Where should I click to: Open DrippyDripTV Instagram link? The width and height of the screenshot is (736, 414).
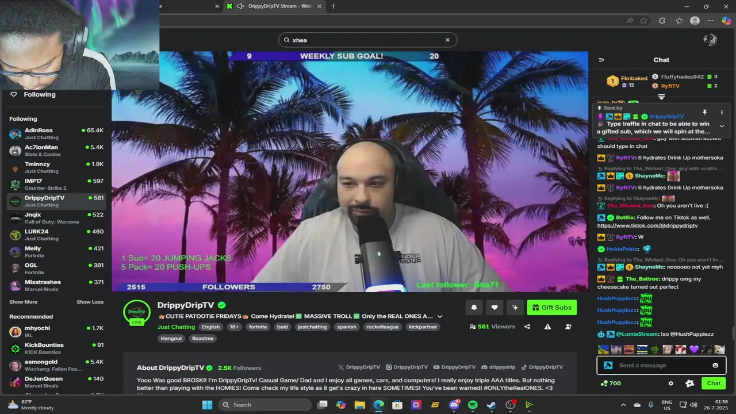pos(407,367)
